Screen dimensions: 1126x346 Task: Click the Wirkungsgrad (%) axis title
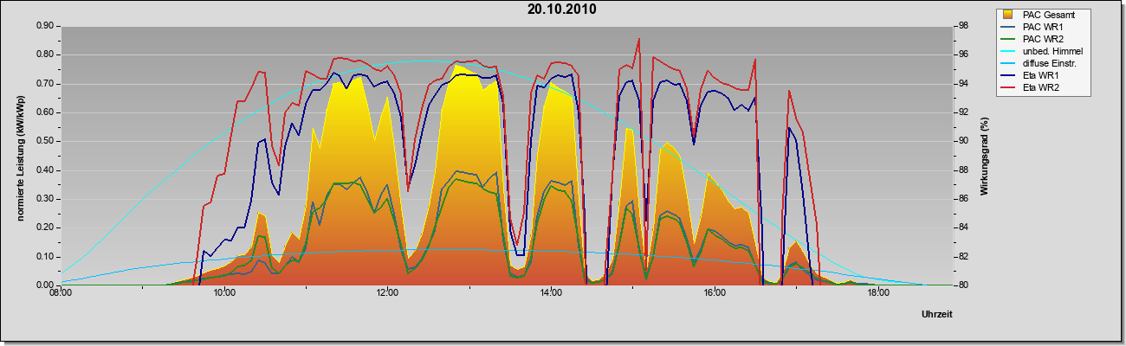pos(985,156)
